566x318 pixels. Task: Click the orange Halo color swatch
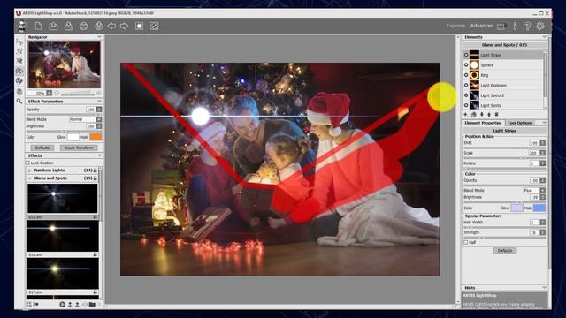pos(96,137)
